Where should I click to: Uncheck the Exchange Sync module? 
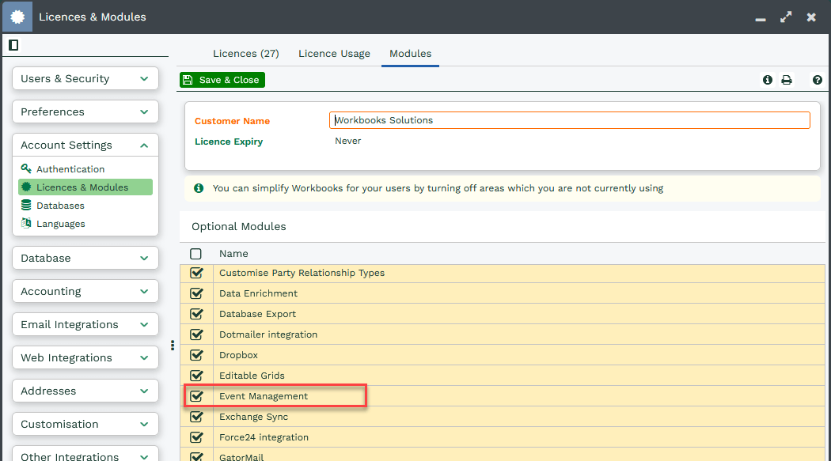coord(196,417)
